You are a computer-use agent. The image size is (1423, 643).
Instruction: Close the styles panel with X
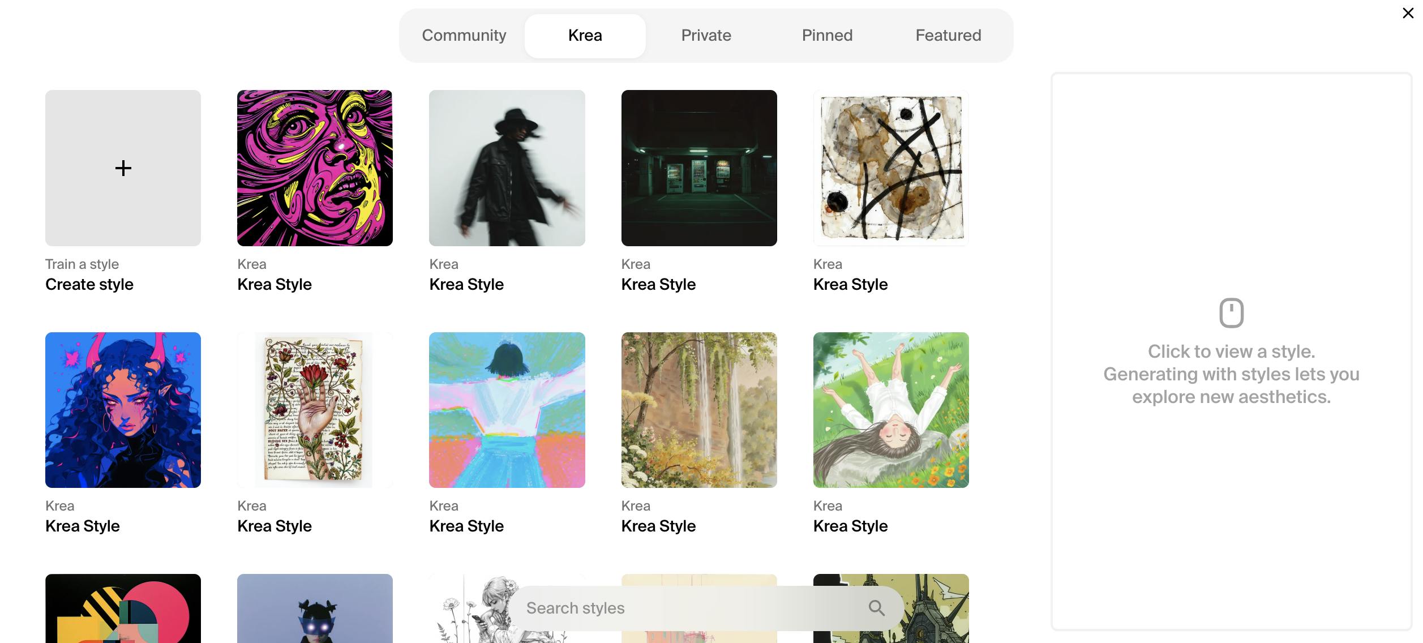coord(1408,13)
